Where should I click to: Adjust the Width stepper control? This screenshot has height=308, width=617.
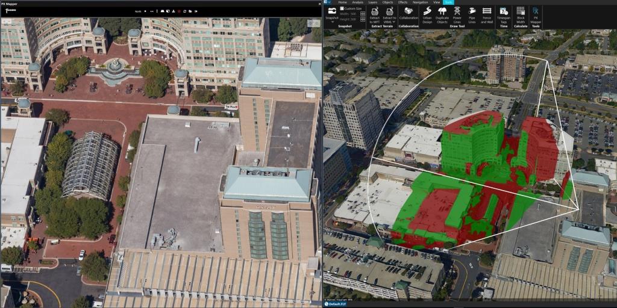(x=362, y=14)
